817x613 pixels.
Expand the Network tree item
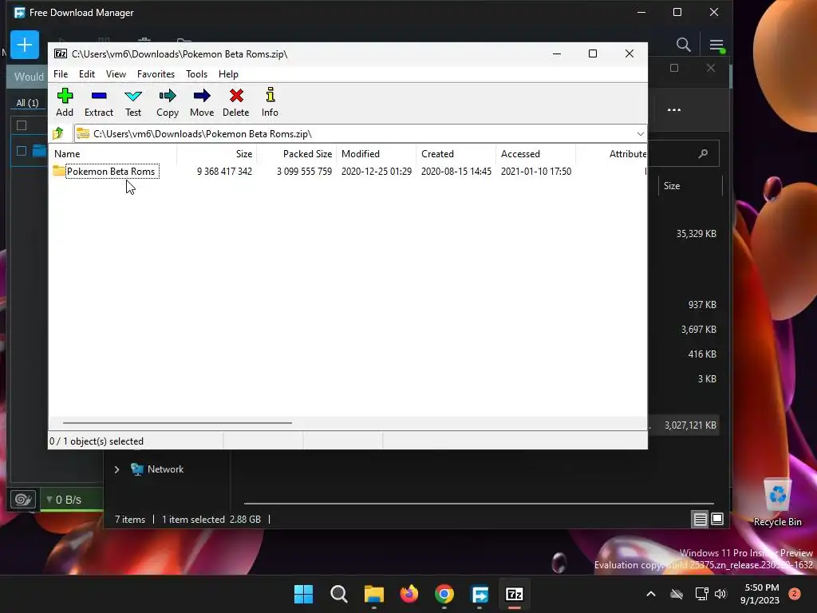click(116, 469)
